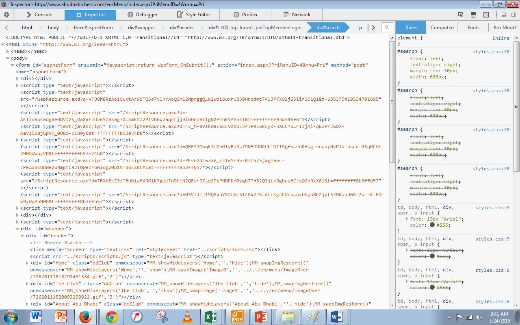The image size is (520, 325).
Task: Click the dotted-square icon beside the split console icon
Action: coord(486,15)
